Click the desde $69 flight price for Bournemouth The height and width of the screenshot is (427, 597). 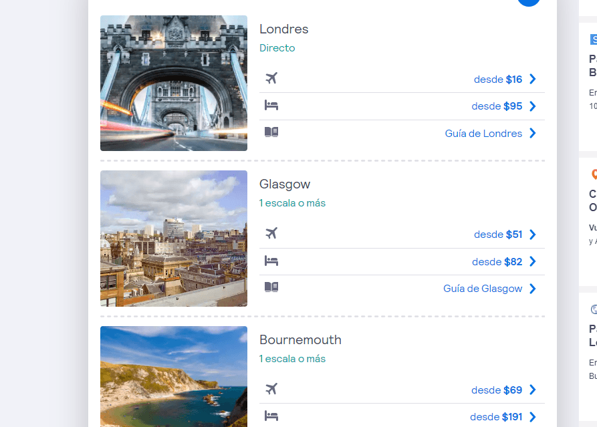click(x=497, y=390)
